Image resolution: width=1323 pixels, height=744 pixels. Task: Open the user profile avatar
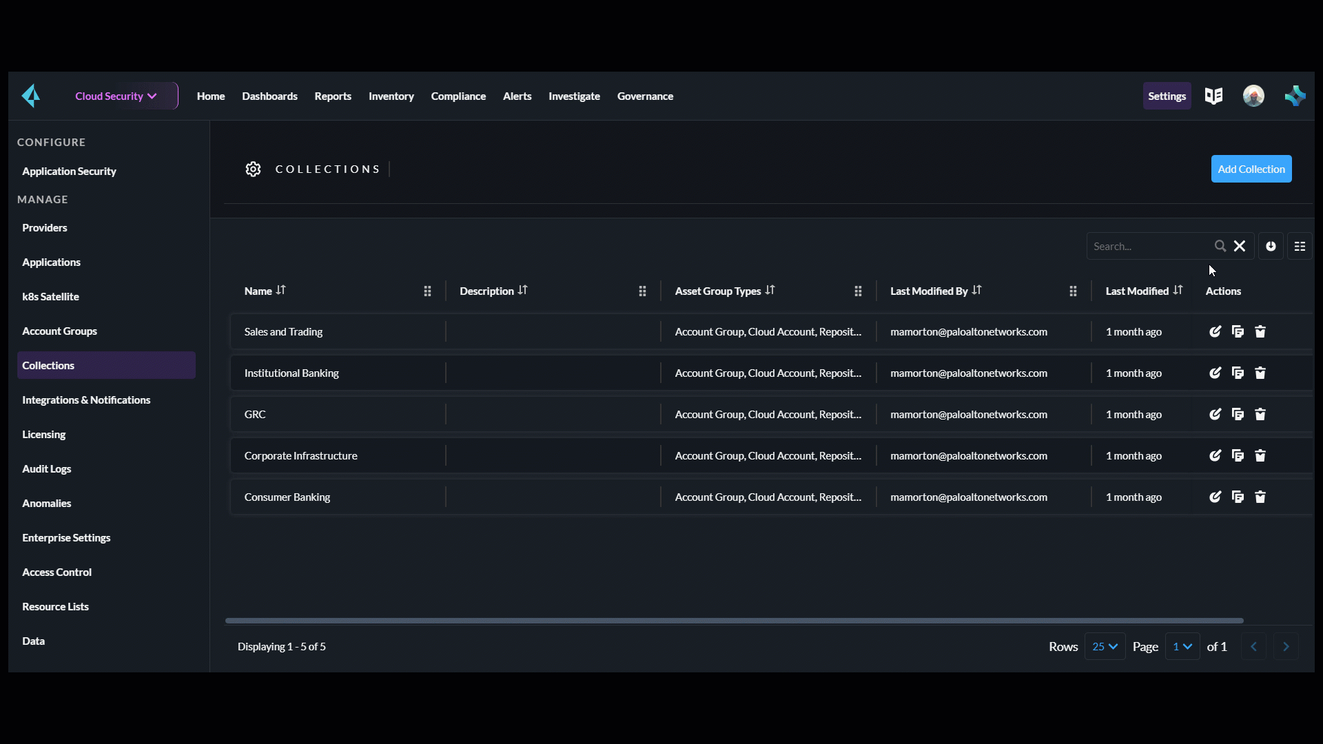pos(1253,96)
